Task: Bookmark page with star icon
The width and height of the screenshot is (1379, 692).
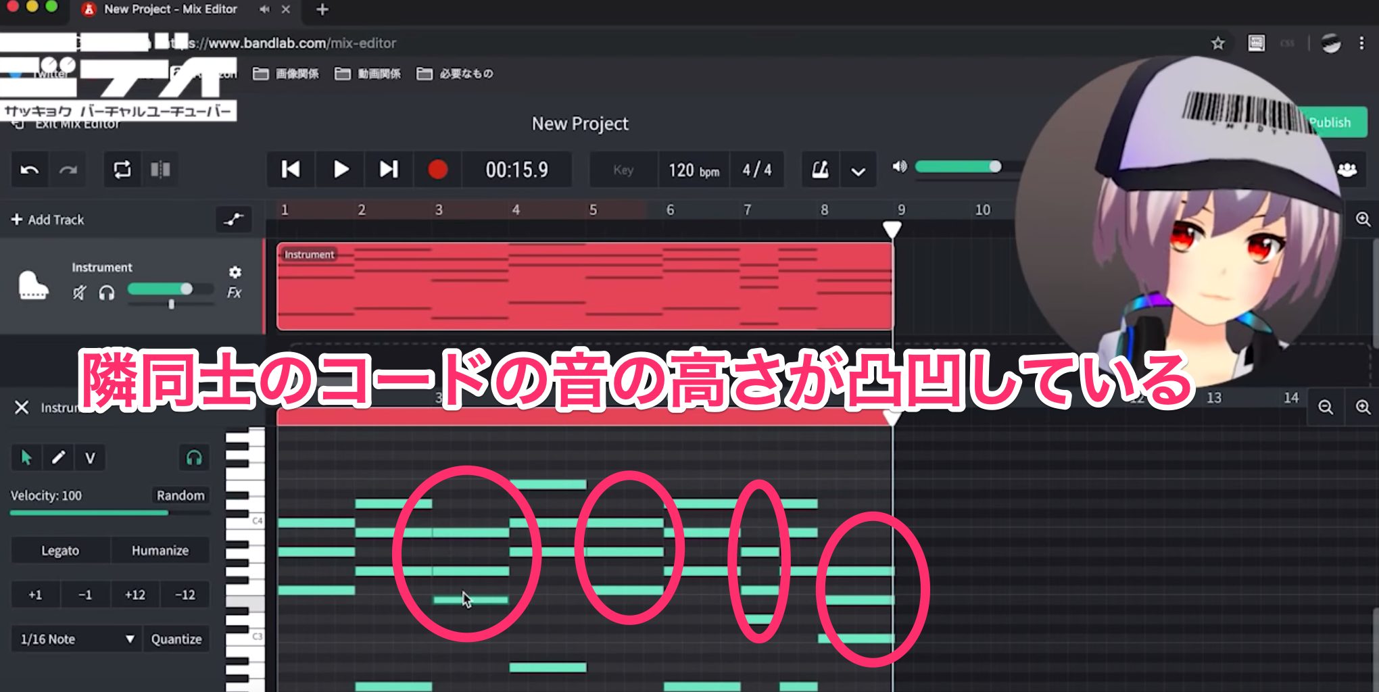Action: 1217,43
